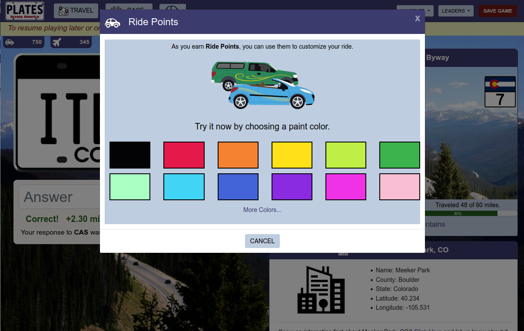The height and width of the screenshot is (331, 524).
Task: Click the airplane points counter showing 345
Action: [71, 42]
